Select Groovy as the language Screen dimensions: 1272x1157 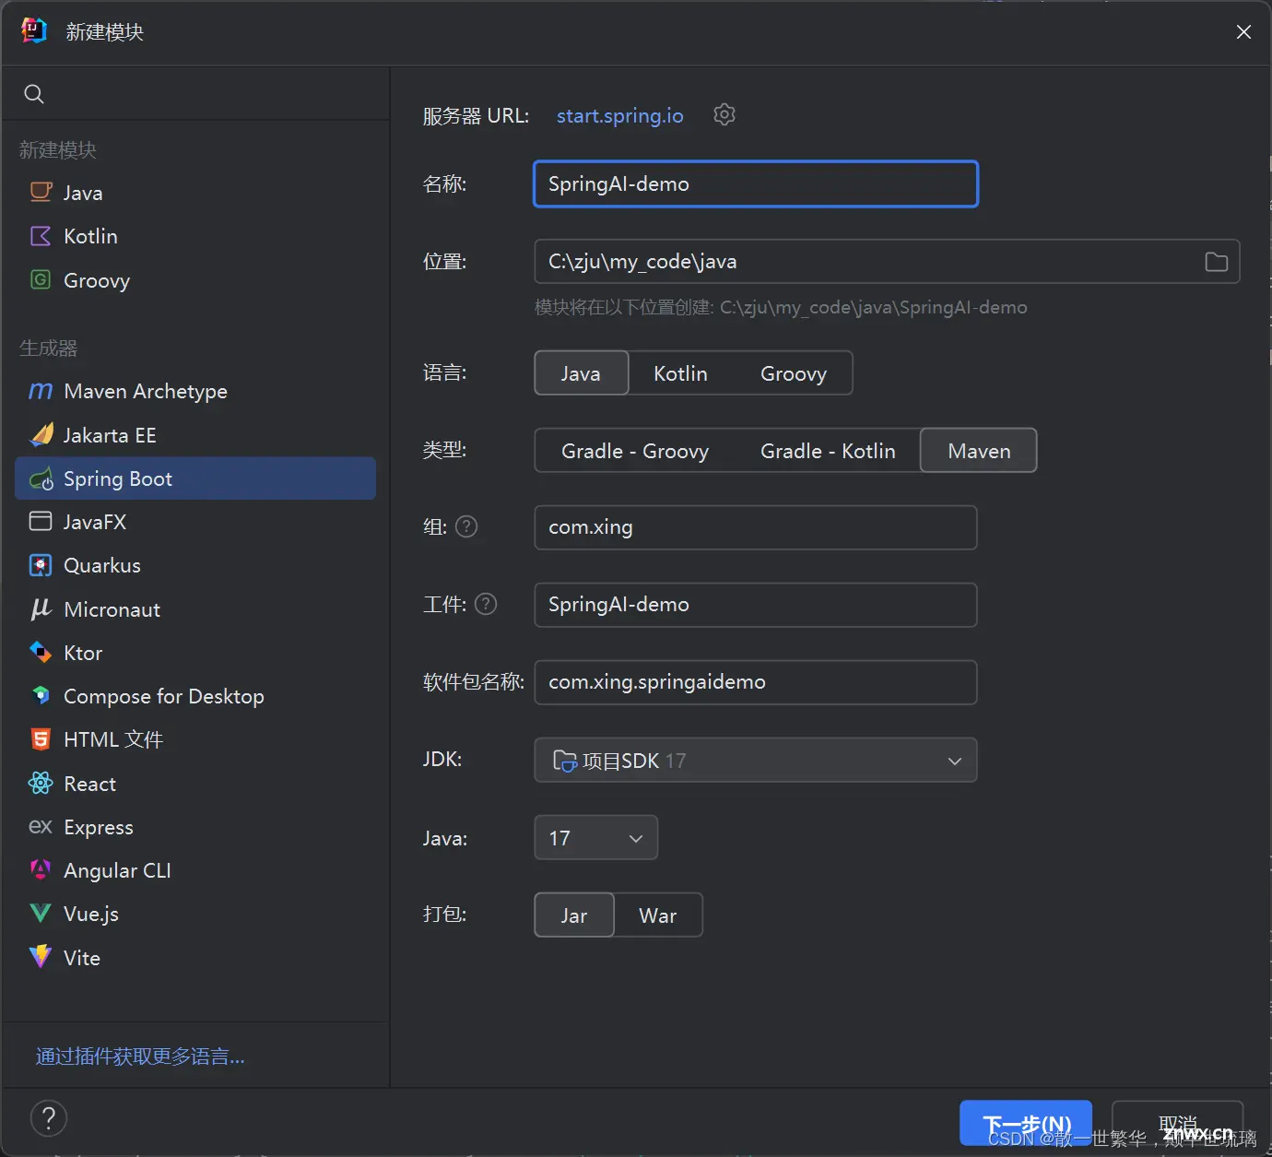[x=794, y=373]
